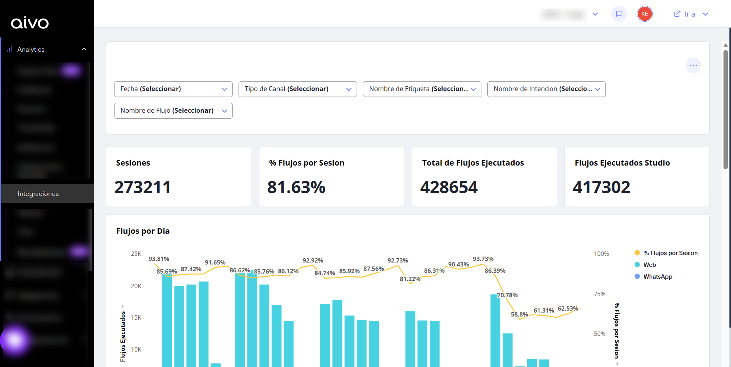Click the glowing purple assistant orb
The width and height of the screenshot is (731, 367).
pos(15,339)
